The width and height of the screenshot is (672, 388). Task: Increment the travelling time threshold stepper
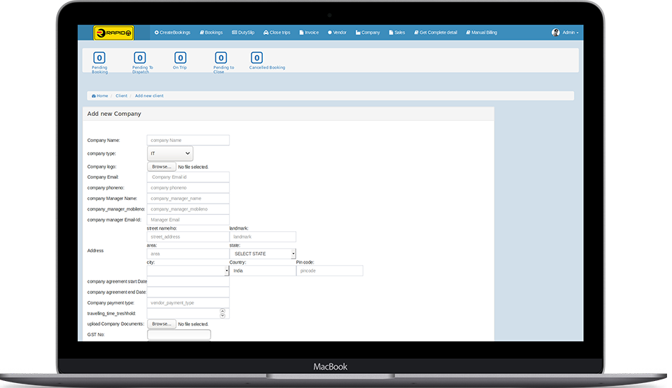coord(223,311)
